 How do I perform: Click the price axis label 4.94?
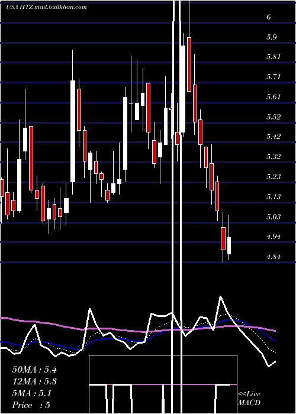273,237
